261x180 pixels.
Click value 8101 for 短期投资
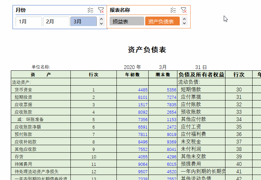(x=132, y=97)
